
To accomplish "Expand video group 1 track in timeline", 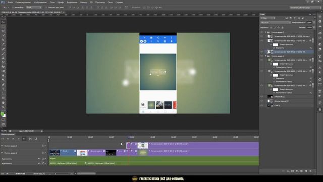I will click(x=2, y=153).
